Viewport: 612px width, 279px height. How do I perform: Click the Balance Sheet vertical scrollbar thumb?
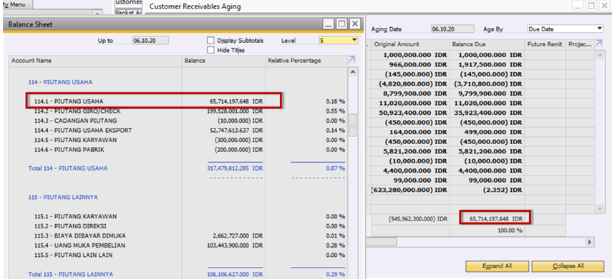pyautogui.click(x=353, y=125)
